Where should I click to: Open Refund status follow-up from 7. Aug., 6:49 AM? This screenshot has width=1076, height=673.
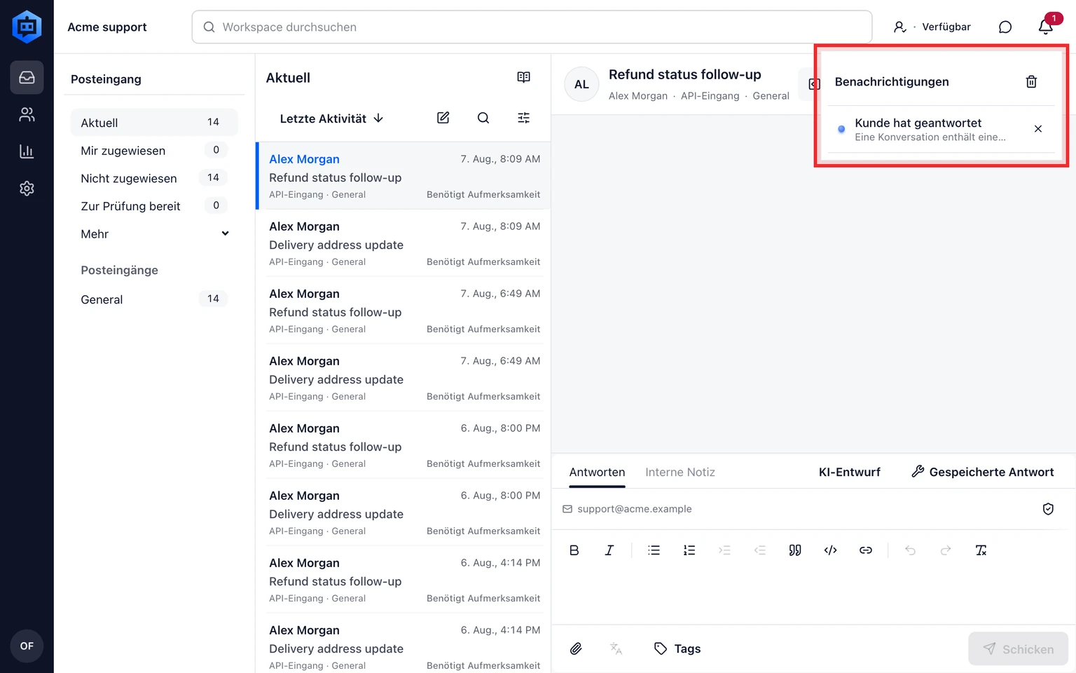coord(403,311)
